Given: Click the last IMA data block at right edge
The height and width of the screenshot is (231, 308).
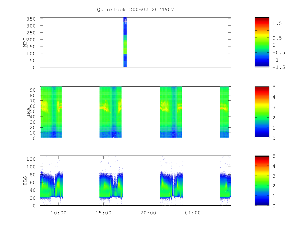Looking at the screenshot, I should pyautogui.click(x=225, y=112).
